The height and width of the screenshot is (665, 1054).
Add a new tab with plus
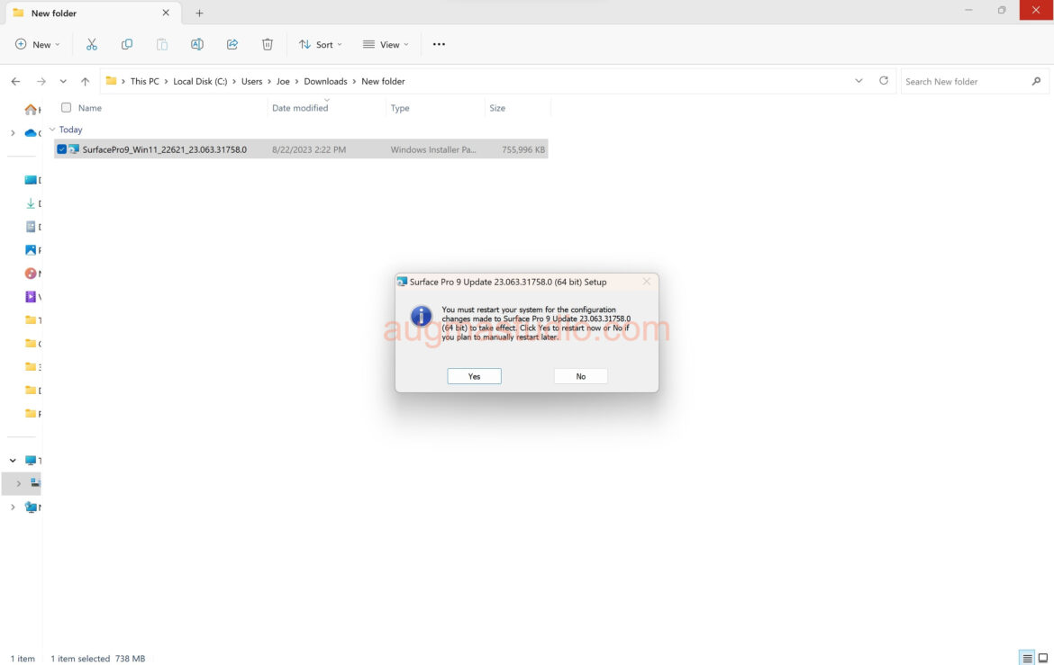pyautogui.click(x=199, y=13)
